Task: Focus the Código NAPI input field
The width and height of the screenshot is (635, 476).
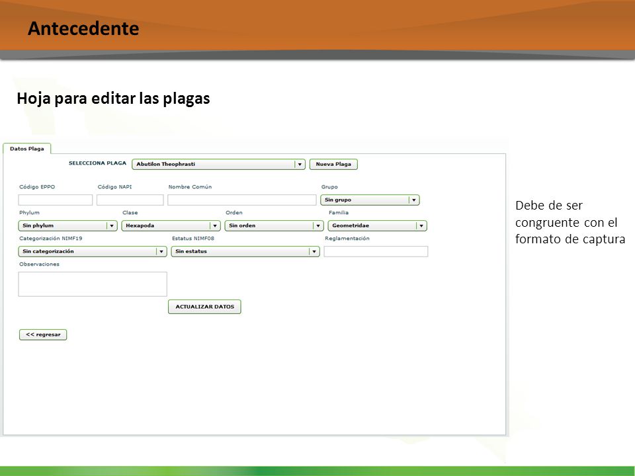Action: 130,200
